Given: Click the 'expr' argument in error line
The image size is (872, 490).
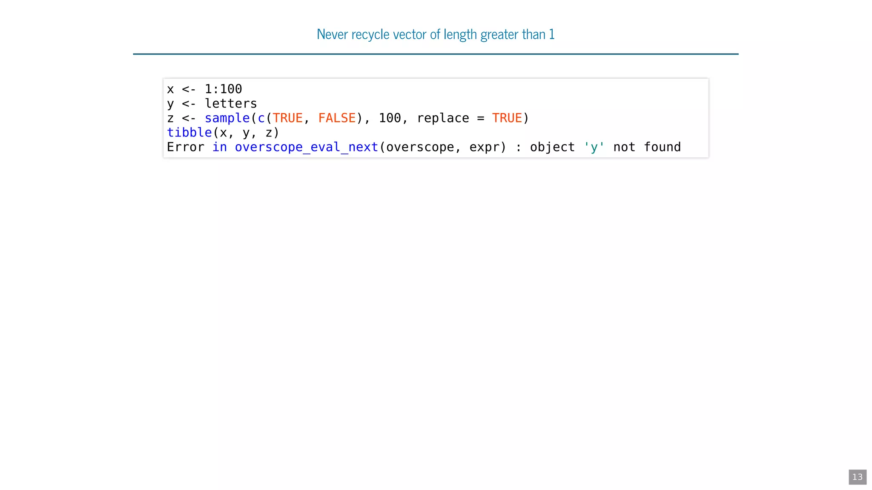Looking at the screenshot, I should [x=484, y=147].
